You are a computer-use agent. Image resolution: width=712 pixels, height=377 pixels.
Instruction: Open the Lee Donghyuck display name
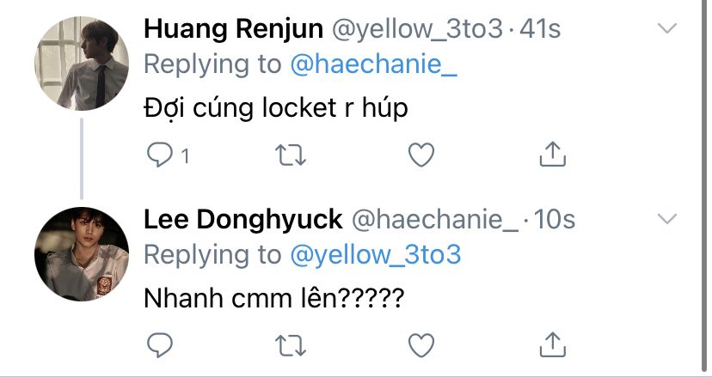coord(242,220)
